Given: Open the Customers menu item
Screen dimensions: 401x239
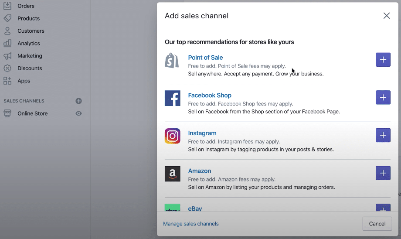Looking at the screenshot, I should (x=31, y=31).
